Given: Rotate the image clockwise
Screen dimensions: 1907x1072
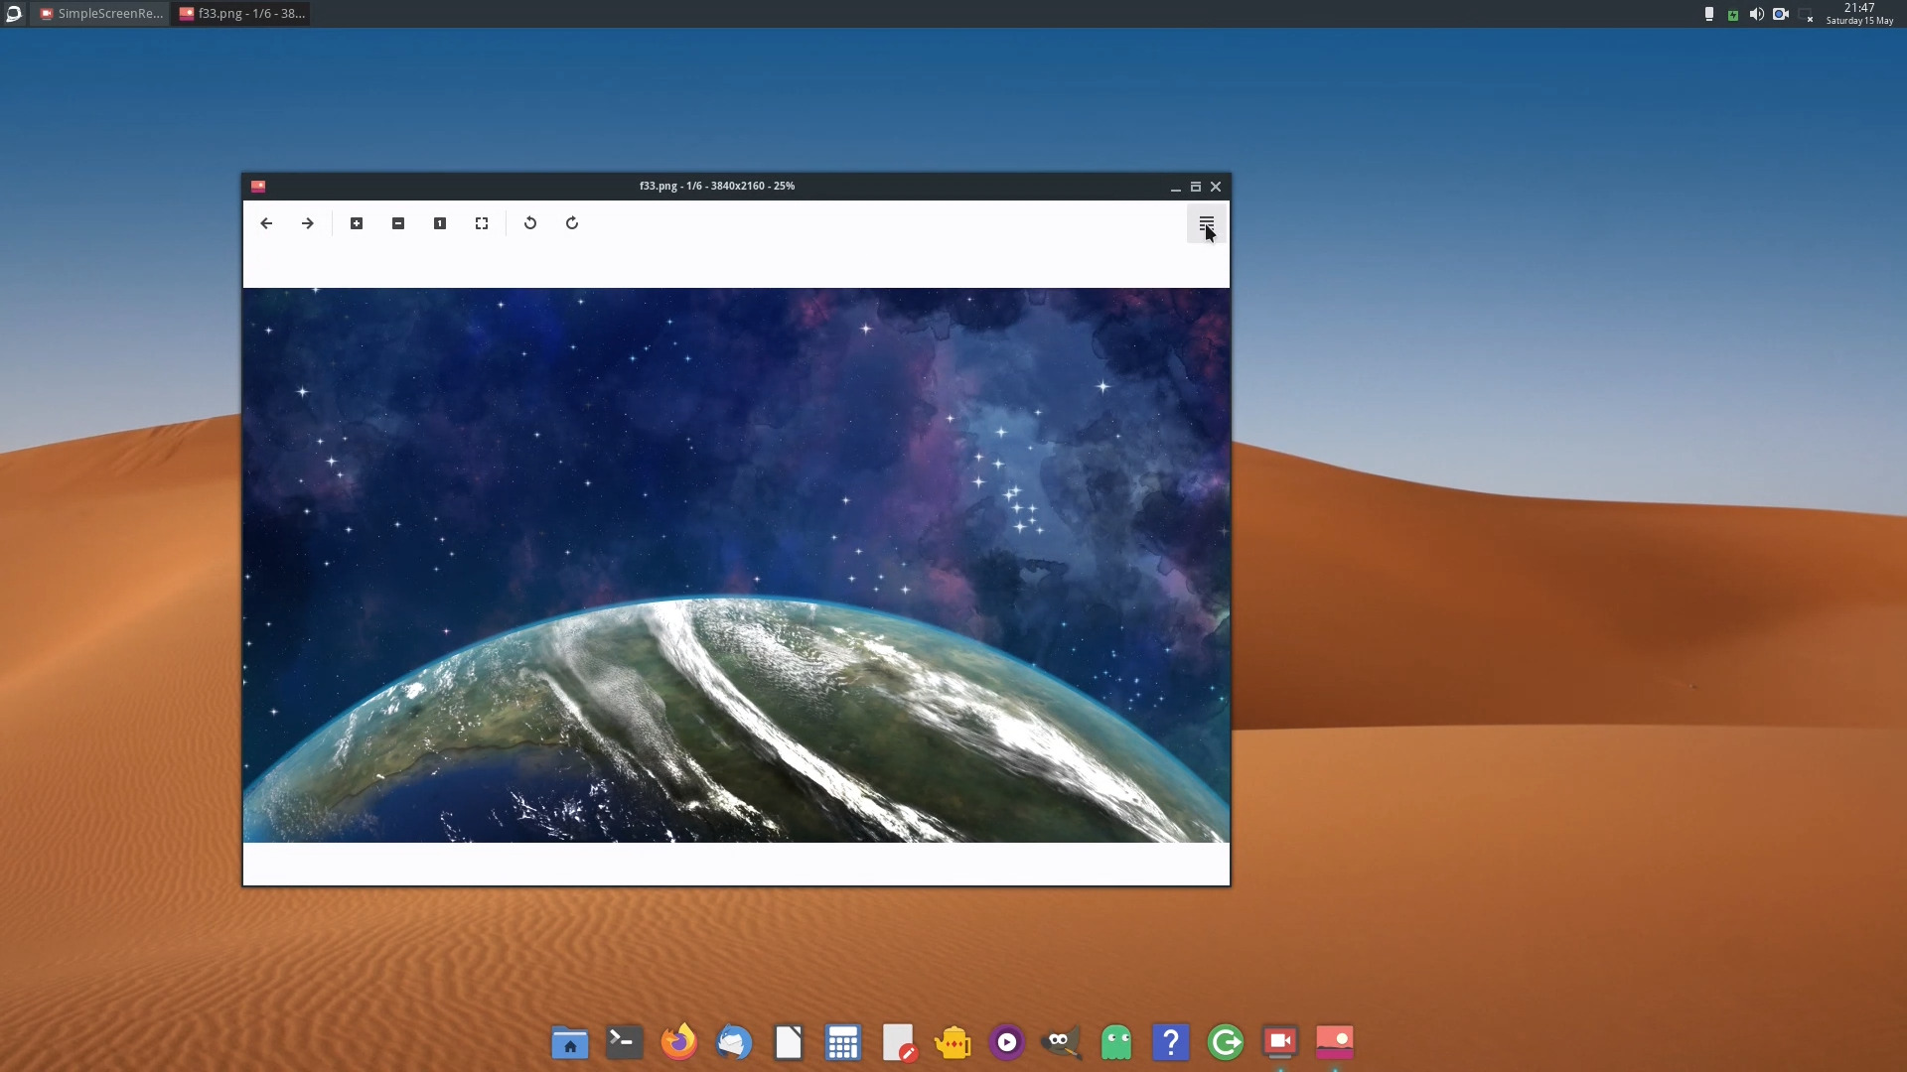Looking at the screenshot, I should (x=571, y=223).
